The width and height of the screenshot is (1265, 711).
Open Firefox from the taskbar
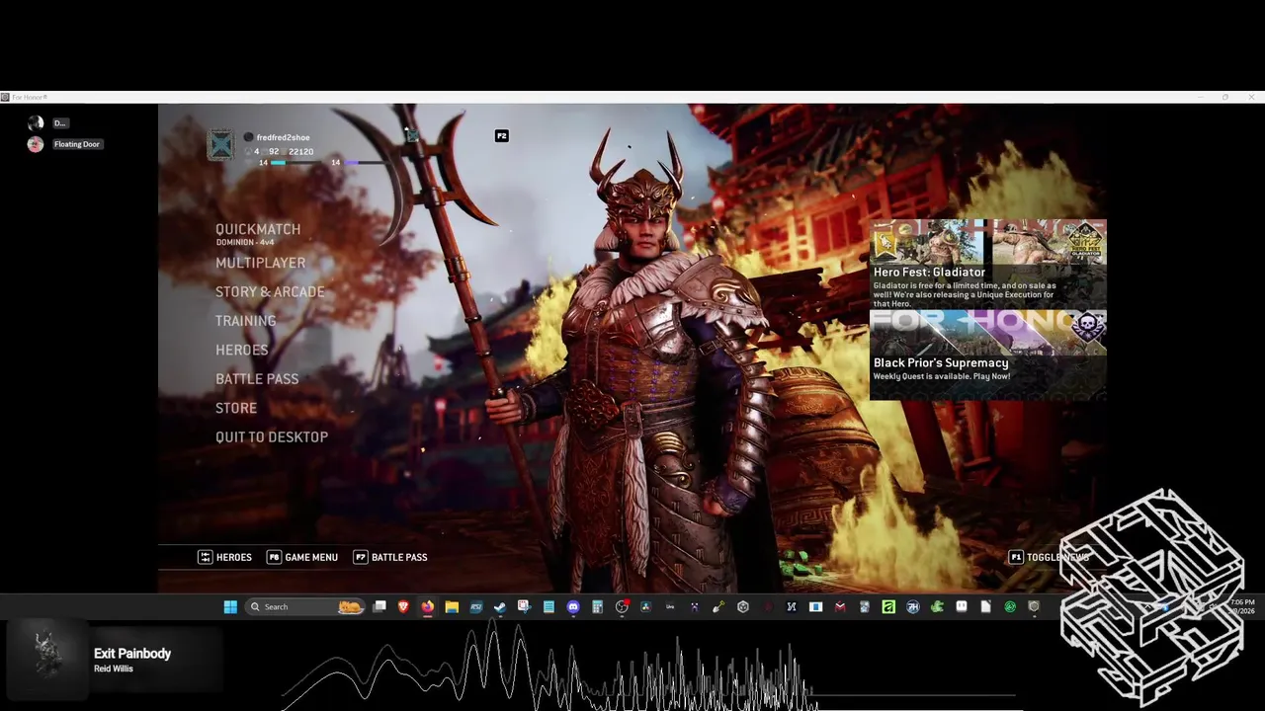pos(427,606)
